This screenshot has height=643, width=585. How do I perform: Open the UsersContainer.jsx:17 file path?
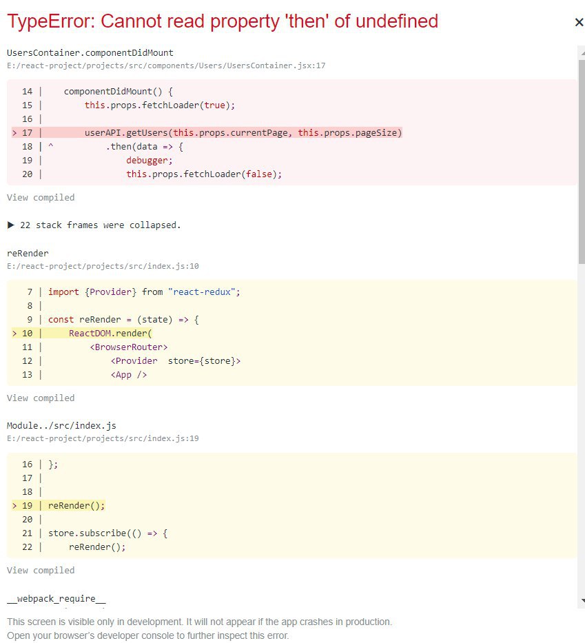165,65
